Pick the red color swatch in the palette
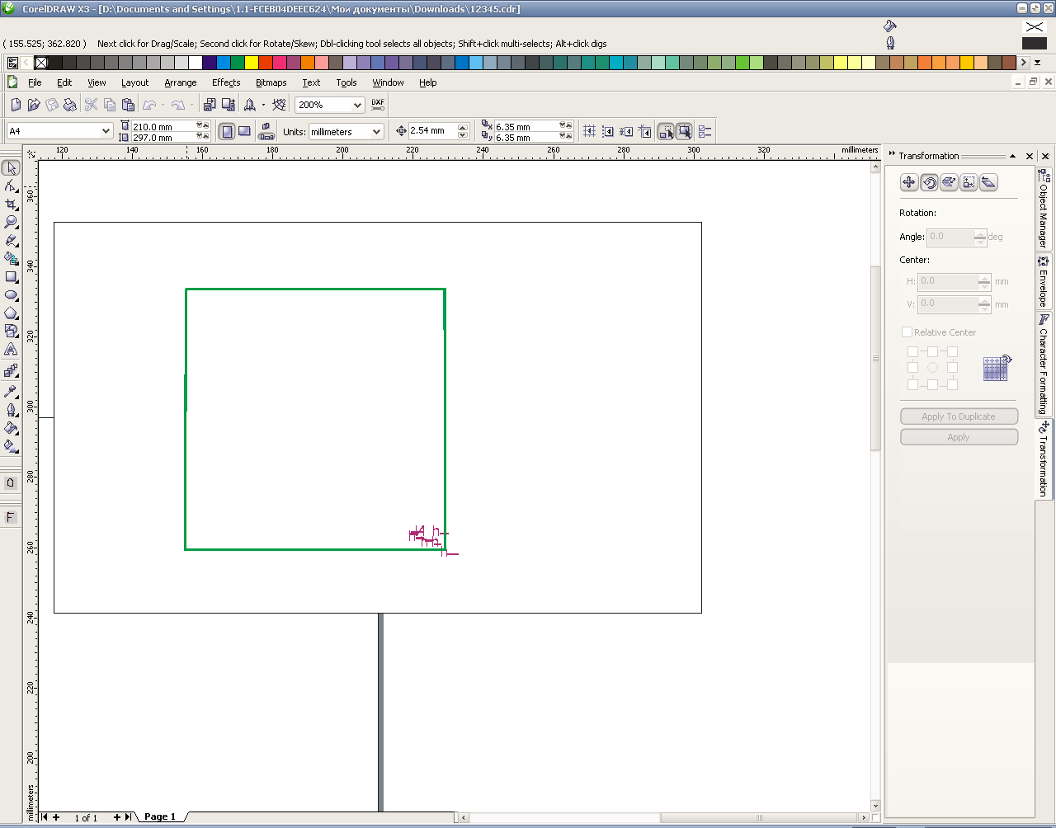Viewport: 1056px width, 828px height. [265, 63]
